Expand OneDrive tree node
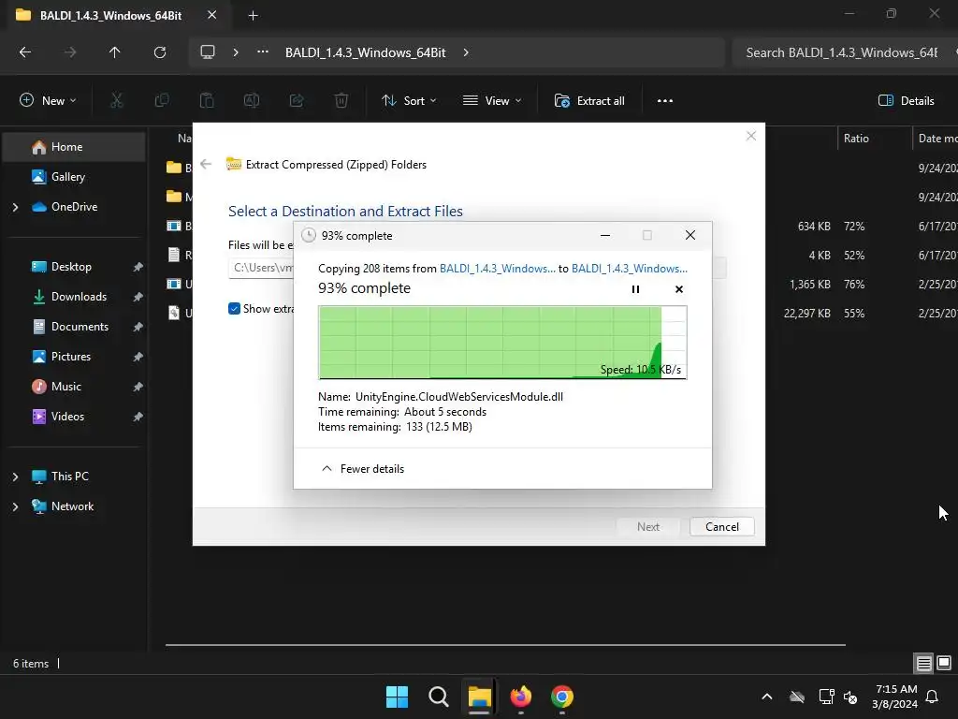The height and width of the screenshot is (719, 958). click(x=15, y=207)
